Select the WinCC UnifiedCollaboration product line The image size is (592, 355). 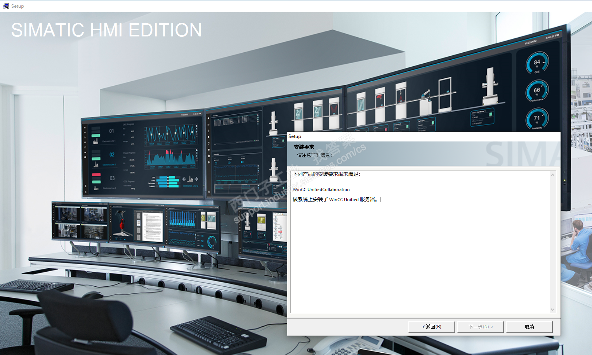(x=321, y=190)
